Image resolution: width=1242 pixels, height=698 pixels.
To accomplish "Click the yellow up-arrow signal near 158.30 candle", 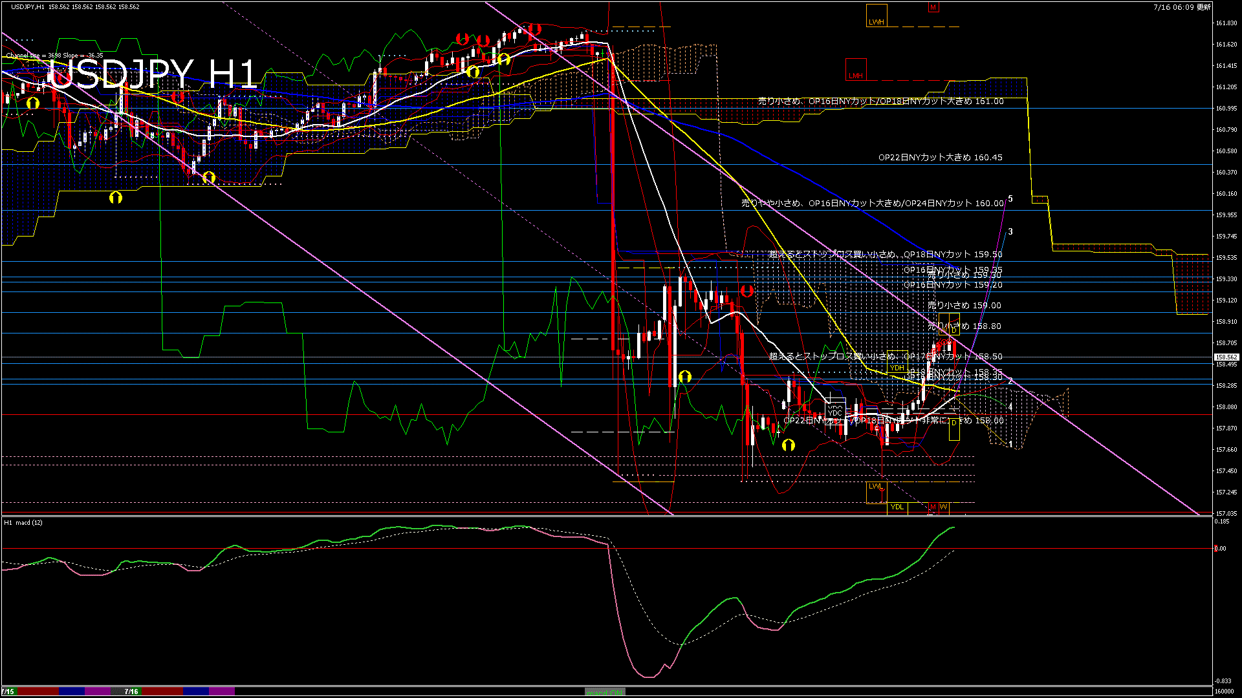I will (685, 376).
